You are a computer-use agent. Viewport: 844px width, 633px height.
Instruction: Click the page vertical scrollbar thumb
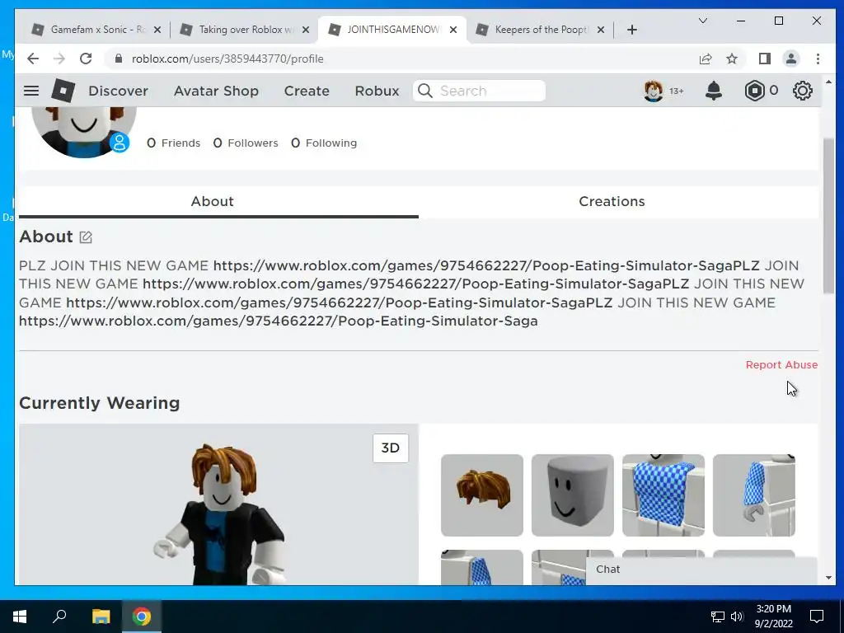[x=828, y=215]
